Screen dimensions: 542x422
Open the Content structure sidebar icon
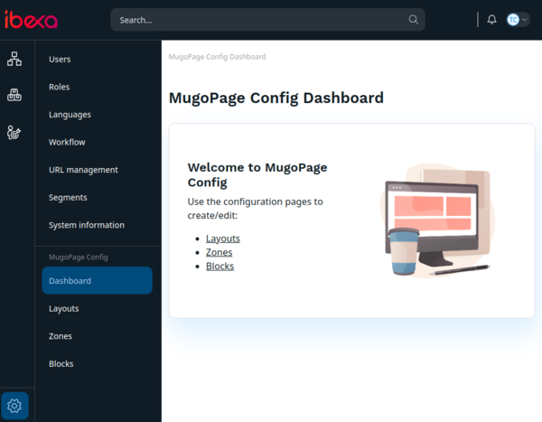pos(14,59)
